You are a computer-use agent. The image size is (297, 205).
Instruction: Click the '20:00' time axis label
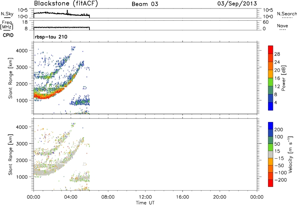pyautogui.click(x=220, y=197)
